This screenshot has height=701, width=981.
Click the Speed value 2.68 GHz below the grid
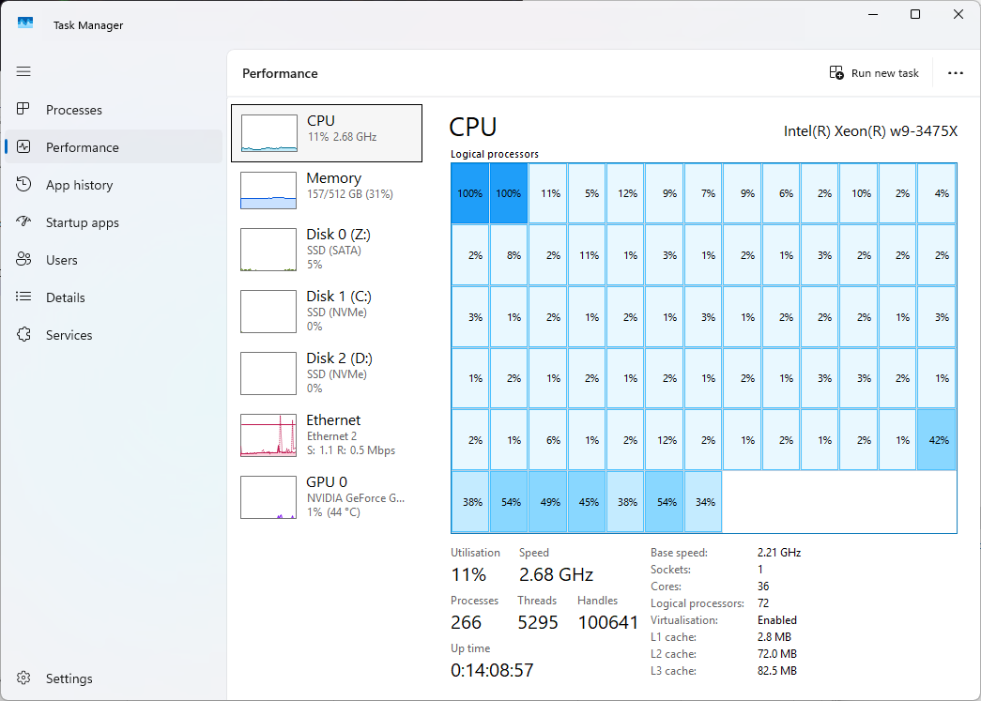556,574
